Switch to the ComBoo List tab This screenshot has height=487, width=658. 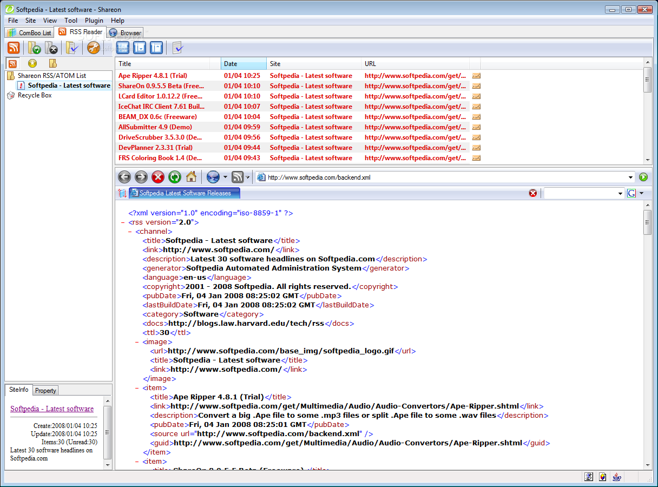tap(29, 33)
